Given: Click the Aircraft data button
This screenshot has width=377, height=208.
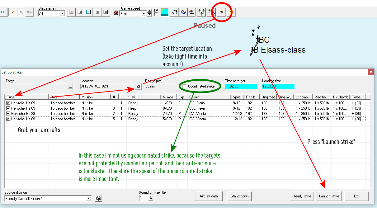Looking at the screenshot, I should [x=209, y=196].
